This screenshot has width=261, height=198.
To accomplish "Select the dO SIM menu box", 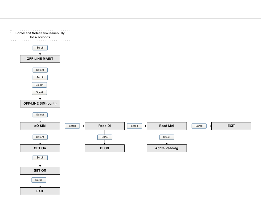I will (x=40, y=126).
